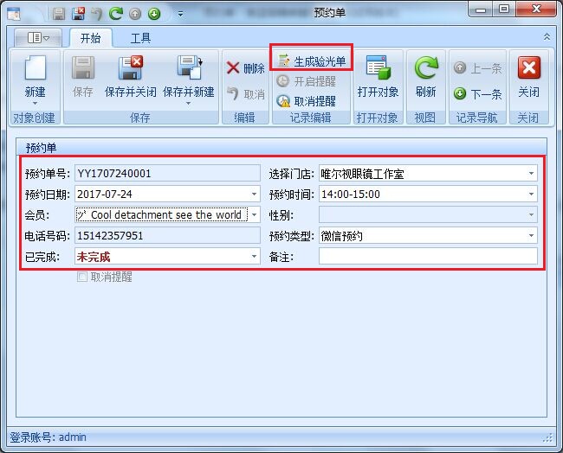Switch to the 工具 ribbon tab
The height and width of the screenshot is (453, 563).
pos(140,38)
